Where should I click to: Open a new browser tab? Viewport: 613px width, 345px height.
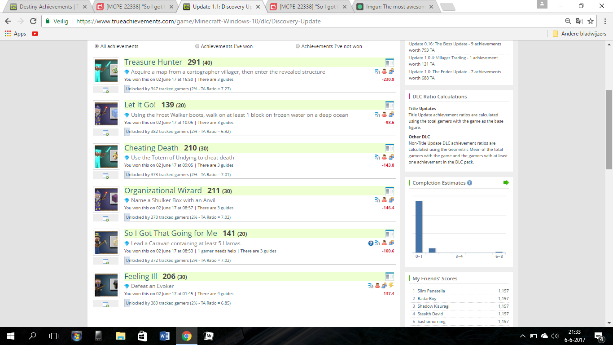click(448, 7)
